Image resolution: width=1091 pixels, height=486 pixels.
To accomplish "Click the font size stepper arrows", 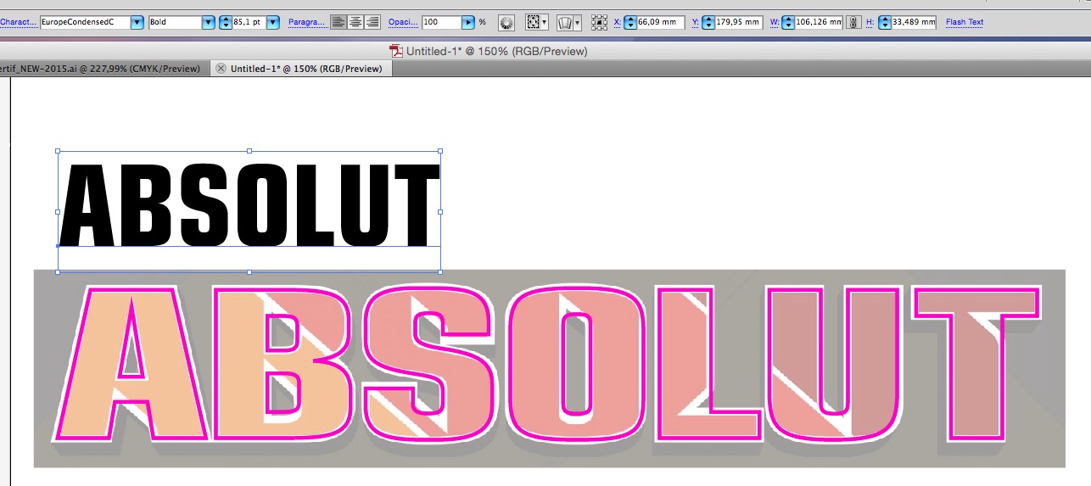I will click(x=226, y=22).
